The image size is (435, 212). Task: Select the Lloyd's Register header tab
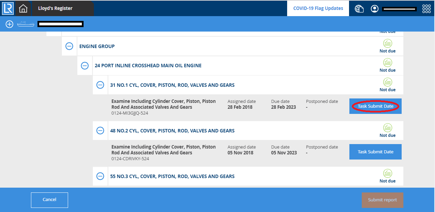pyautogui.click(x=55, y=8)
